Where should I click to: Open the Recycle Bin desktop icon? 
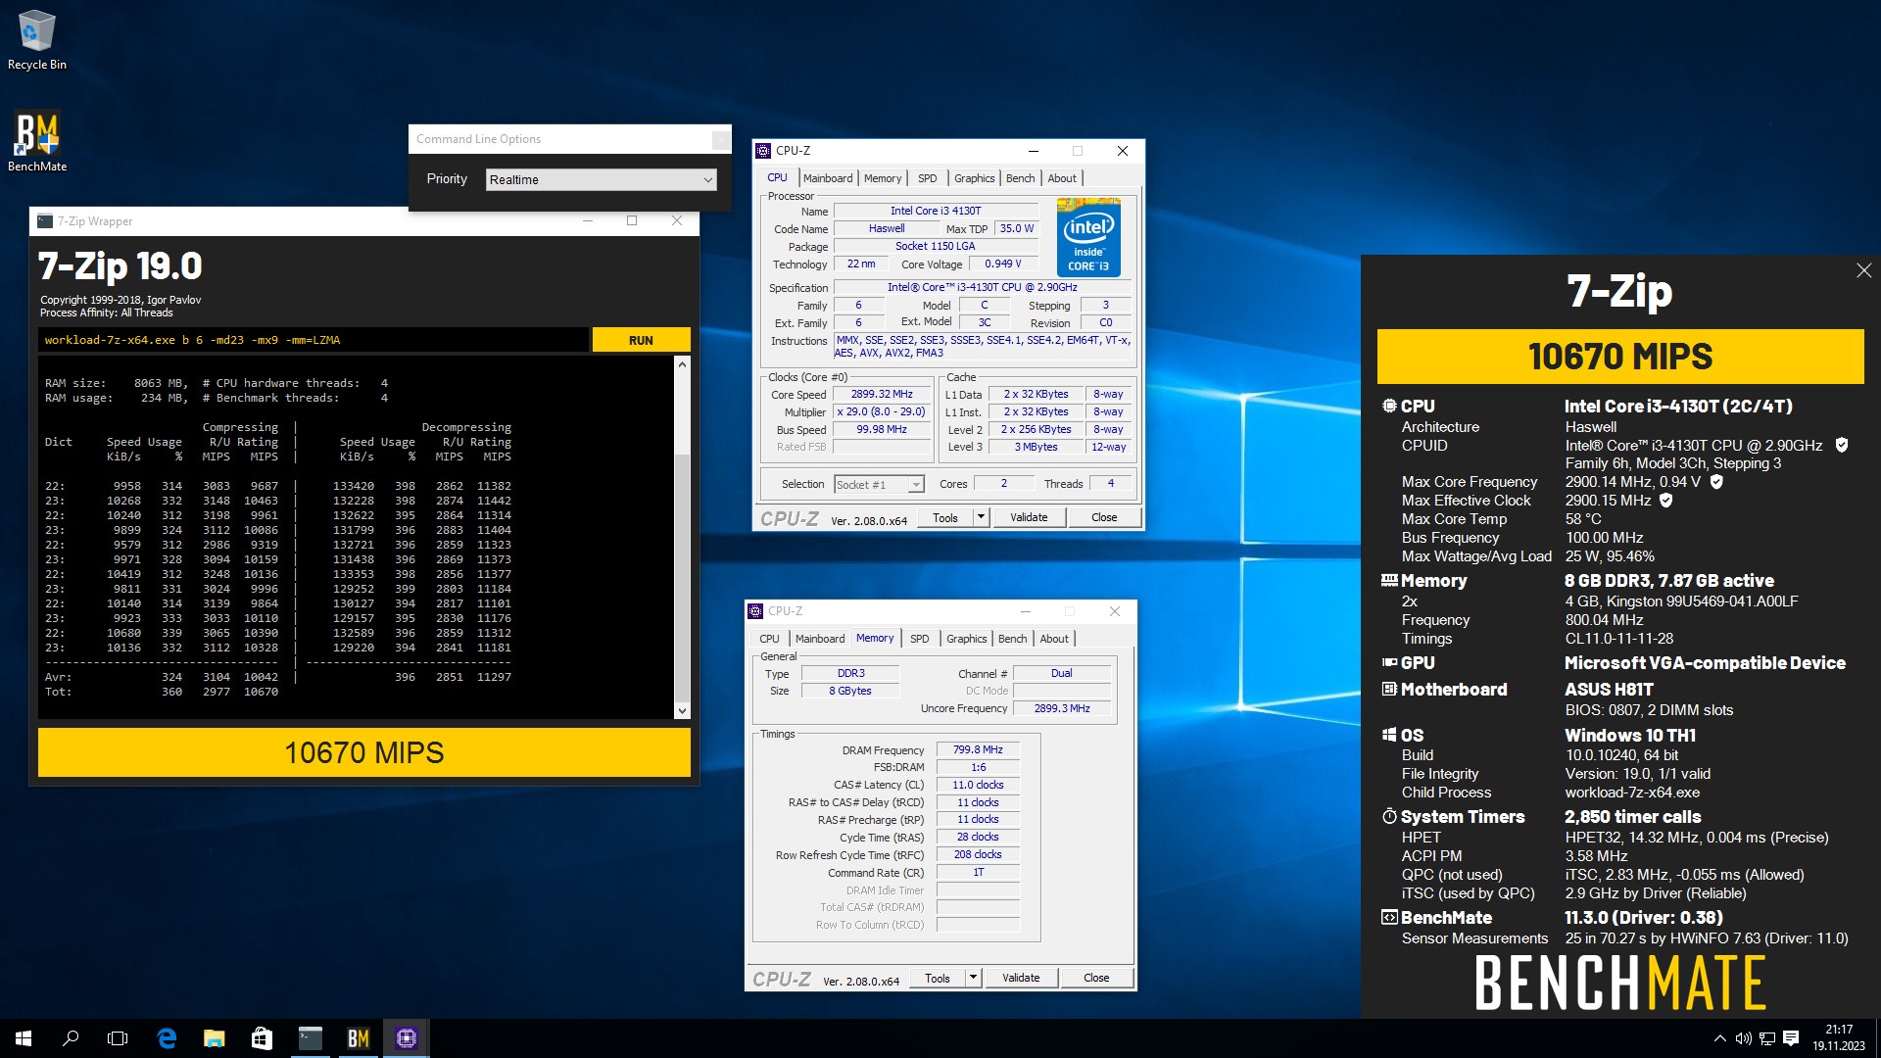point(37,41)
